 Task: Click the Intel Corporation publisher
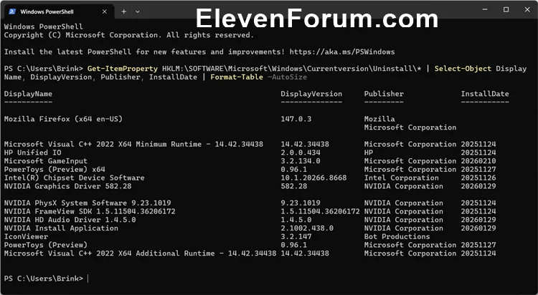coord(402,178)
